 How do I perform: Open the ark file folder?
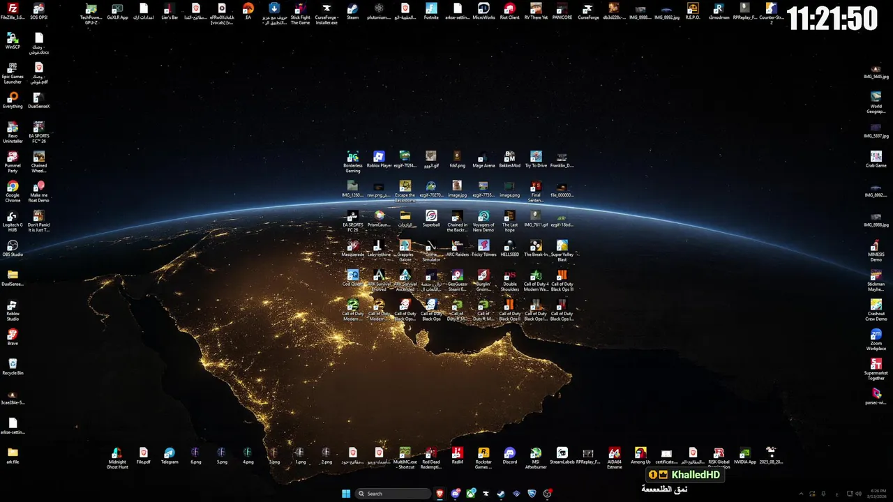(13, 456)
